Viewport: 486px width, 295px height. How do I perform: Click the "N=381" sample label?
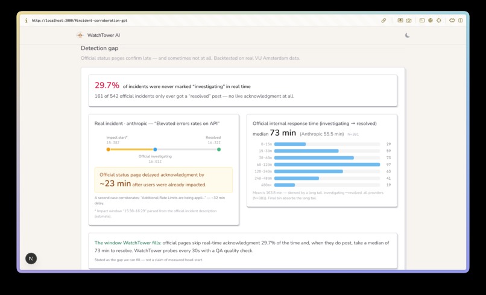[353, 135]
